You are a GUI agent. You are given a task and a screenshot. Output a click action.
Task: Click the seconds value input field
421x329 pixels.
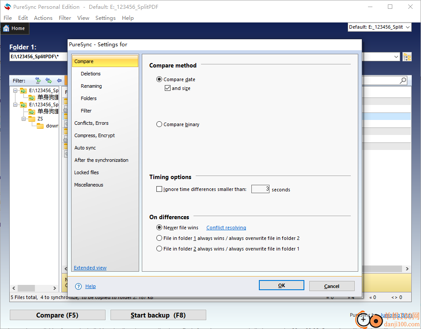260,189
